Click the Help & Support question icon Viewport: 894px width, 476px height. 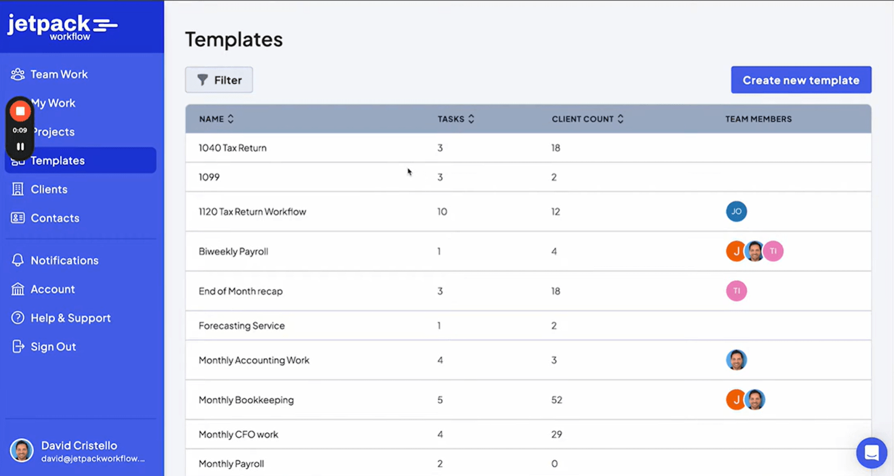pyautogui.click(x=18, y=318)
